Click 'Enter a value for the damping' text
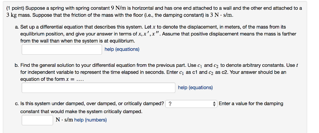Screen dimensions: 319x133 [251, 103]
